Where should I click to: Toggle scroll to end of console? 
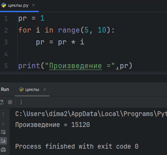click(x=3, y=141)
